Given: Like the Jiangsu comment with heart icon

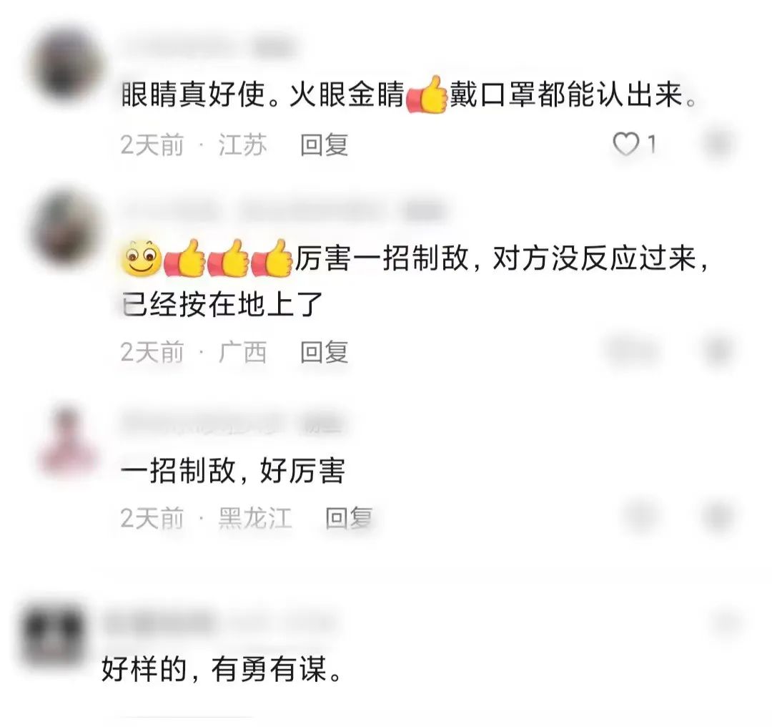Looking at the screenshot, I should coord(625,145).
